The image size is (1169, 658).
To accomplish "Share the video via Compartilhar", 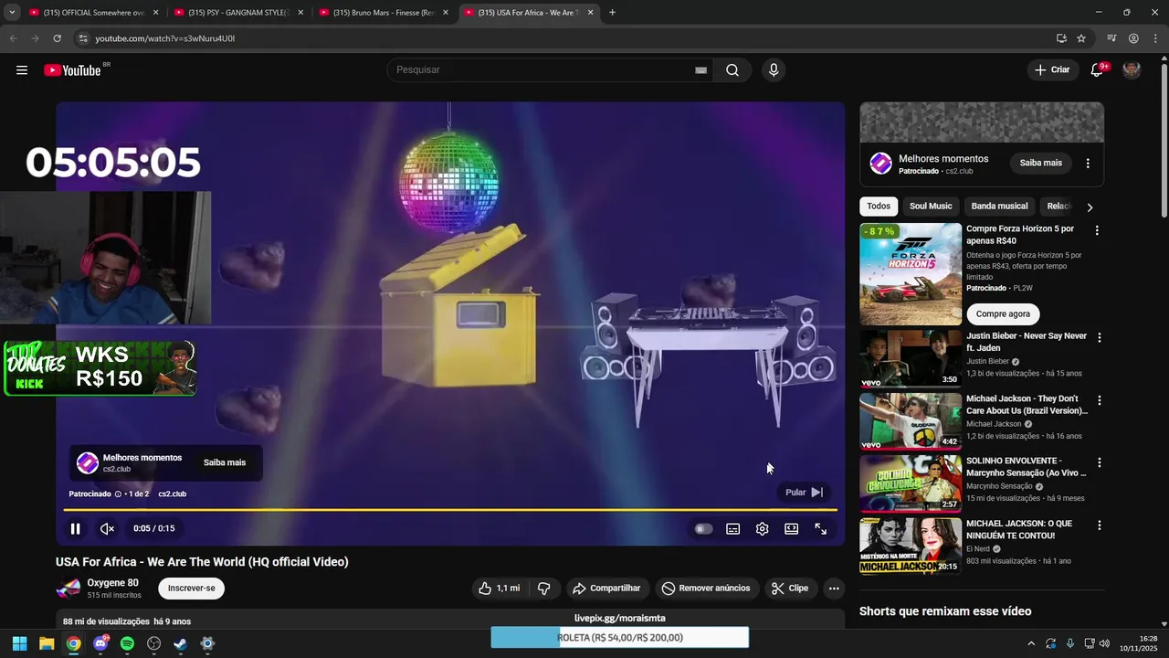I will click(606, 589).
